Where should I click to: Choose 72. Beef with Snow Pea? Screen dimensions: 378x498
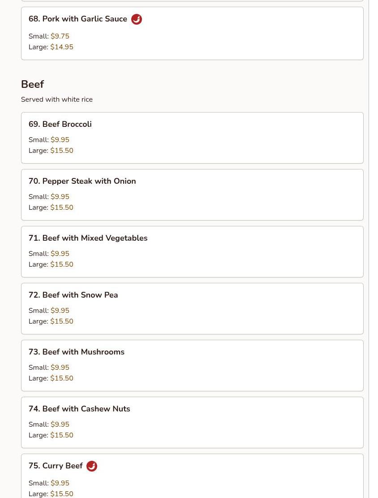point(73,295)
